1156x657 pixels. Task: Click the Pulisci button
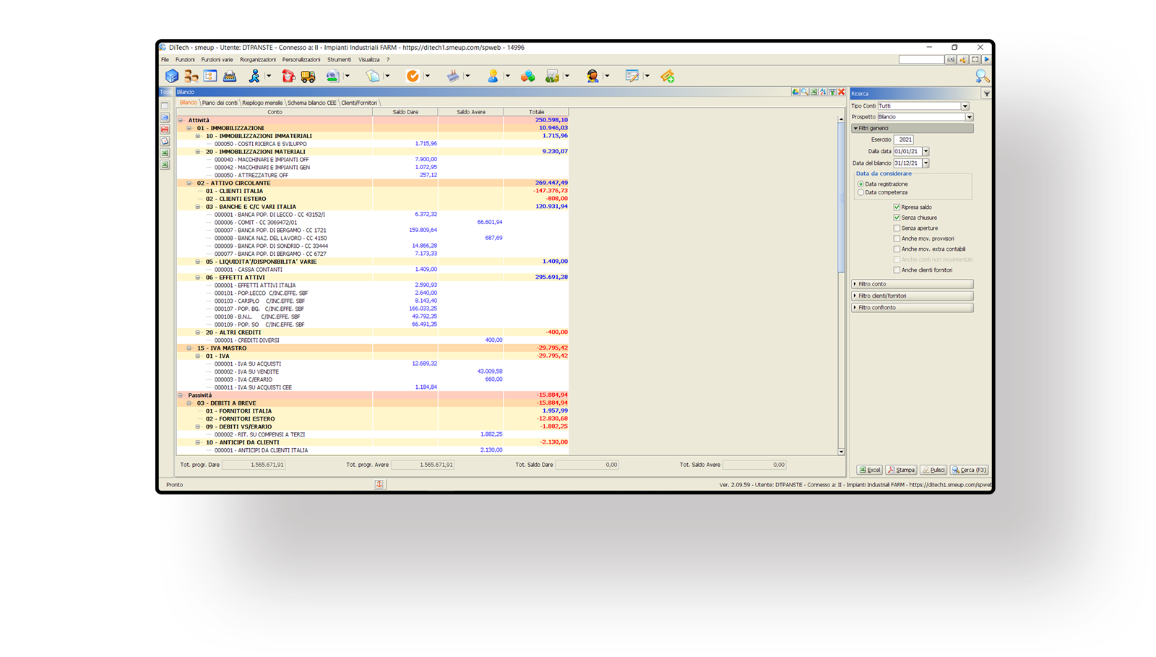(x=933, y=470)
